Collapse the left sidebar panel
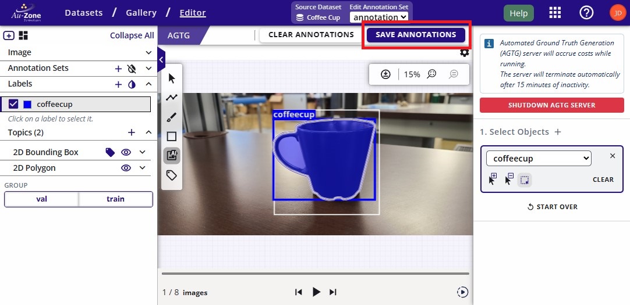The height and width of the screenshot is (305, 630). click(161, 60)
